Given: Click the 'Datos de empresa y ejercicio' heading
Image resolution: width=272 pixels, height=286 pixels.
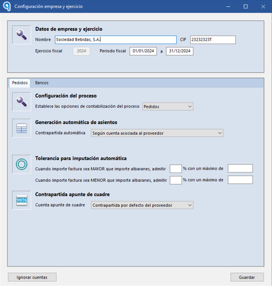Looking at the screenshot, I should [x=69, y=29].
